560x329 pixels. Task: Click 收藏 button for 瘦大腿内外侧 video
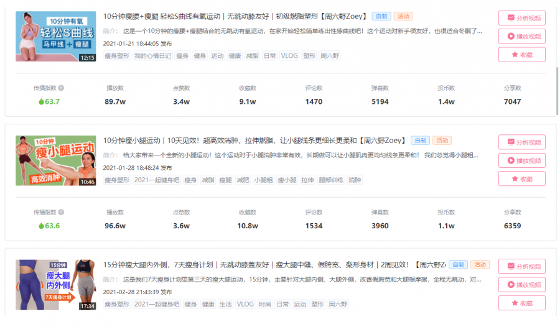(x=522, y=303)
